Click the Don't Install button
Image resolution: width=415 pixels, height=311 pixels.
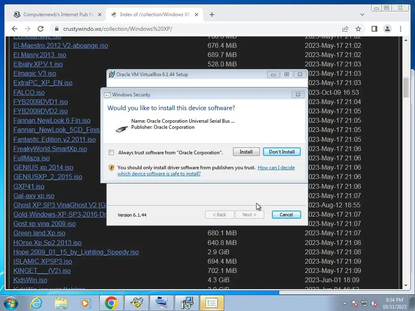pyautogui.click(x=282, y=152)
